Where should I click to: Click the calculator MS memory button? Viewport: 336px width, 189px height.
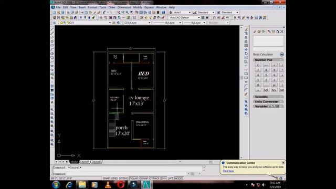pos(266,90)
